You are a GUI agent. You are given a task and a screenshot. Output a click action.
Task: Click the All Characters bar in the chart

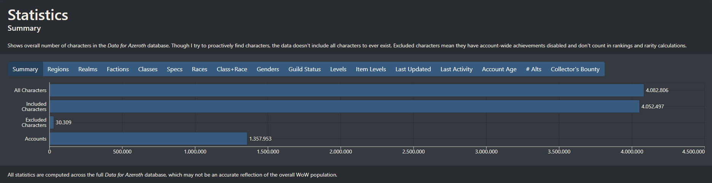[346, 90]
